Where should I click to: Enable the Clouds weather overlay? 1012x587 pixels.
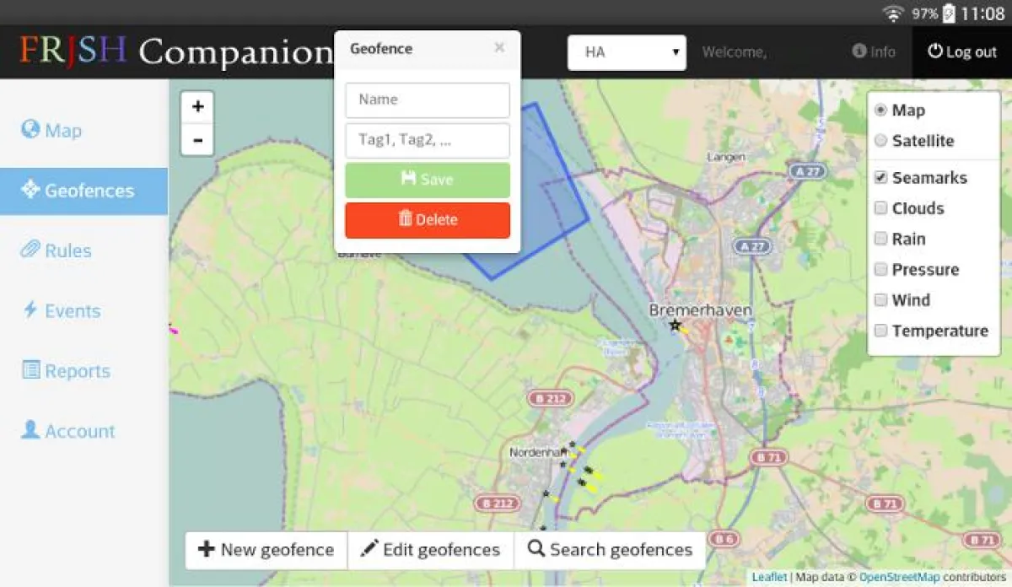click(x=880, y=208)
